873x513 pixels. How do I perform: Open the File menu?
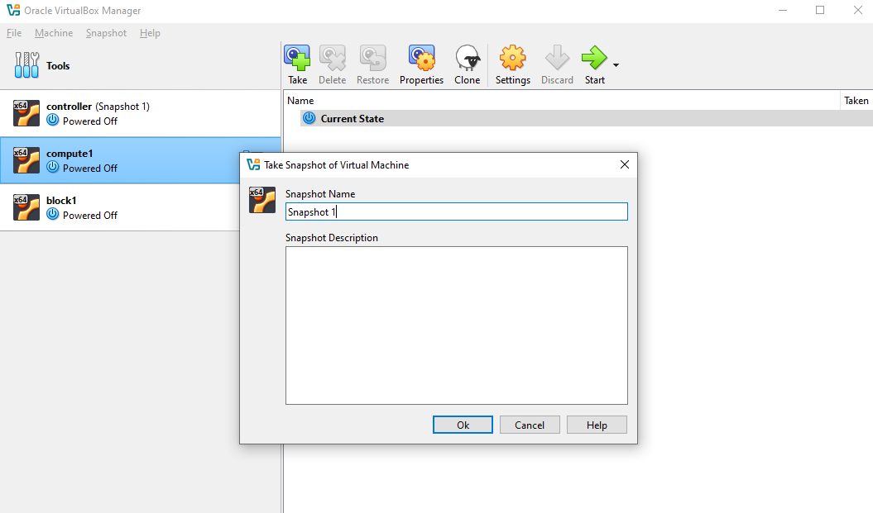tap(13, 33)
